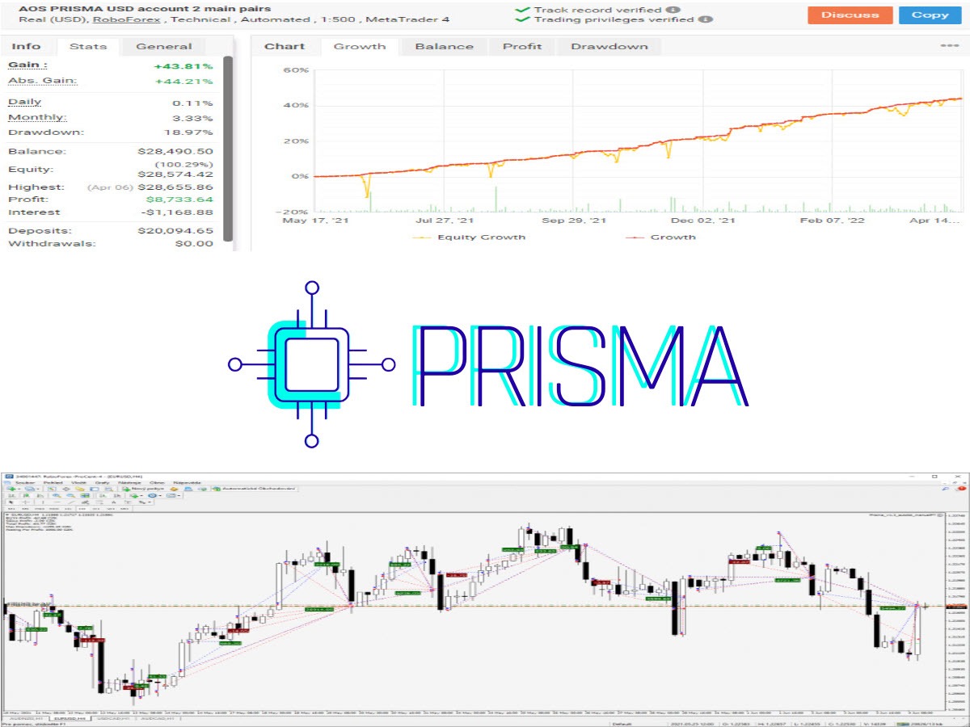Click the Profiles toolbar icon

click(29, 489)
